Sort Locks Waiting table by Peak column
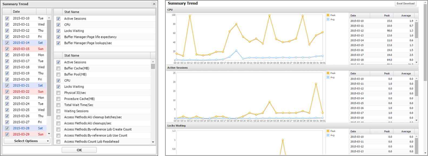The height and width of the screenshot is (156, 428). (x=382, y=131)
